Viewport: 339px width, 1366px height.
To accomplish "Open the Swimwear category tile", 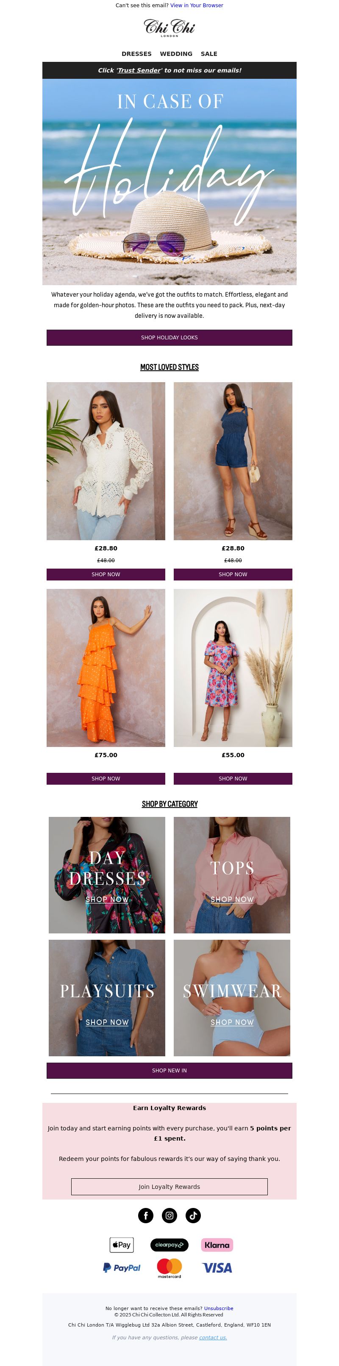I will (232, 997).
